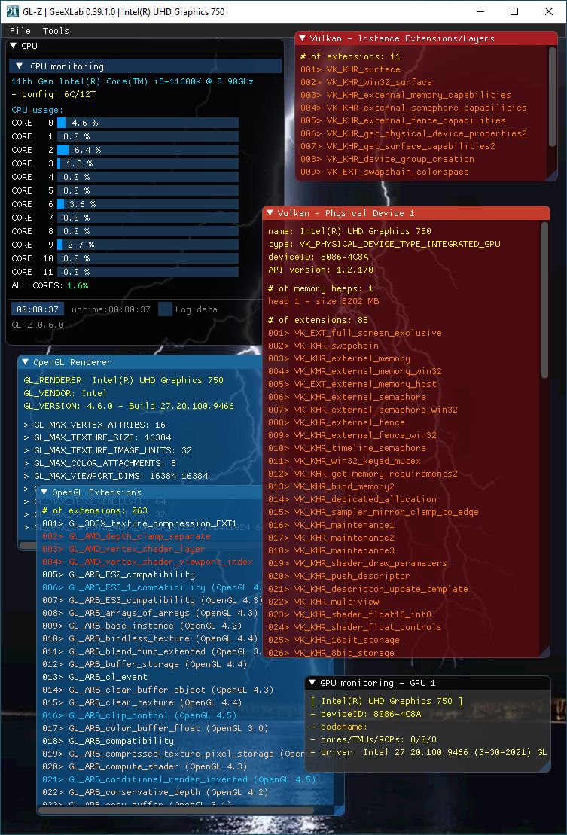This screenshot has height=835, width=567.
Task: Click the CORE 9 usage bar at 2.7 %
Action: point(148,245)
